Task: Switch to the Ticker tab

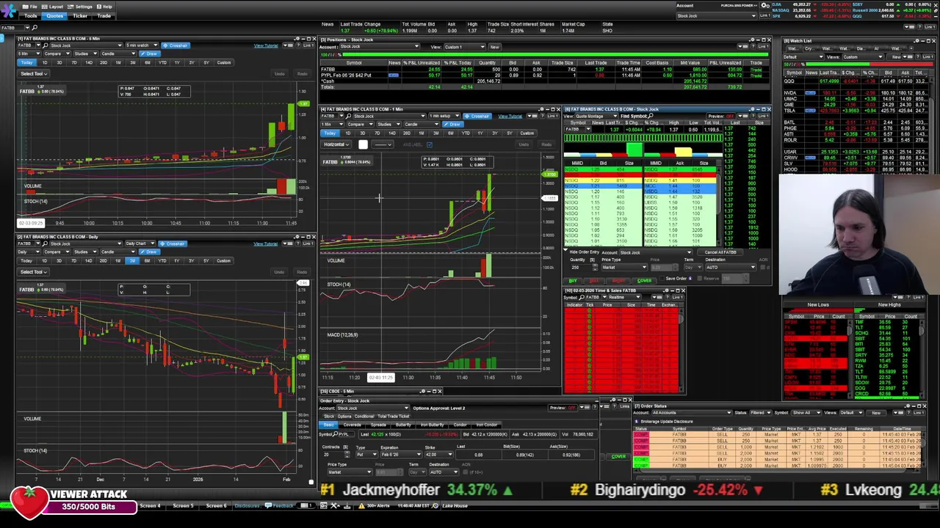Action: [79, 15]
